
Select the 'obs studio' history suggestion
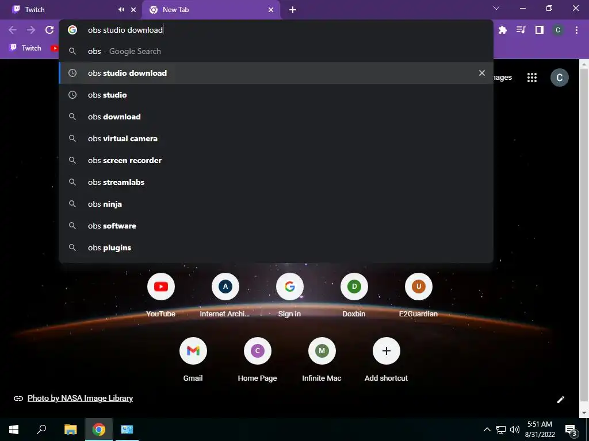click(276, 95)
